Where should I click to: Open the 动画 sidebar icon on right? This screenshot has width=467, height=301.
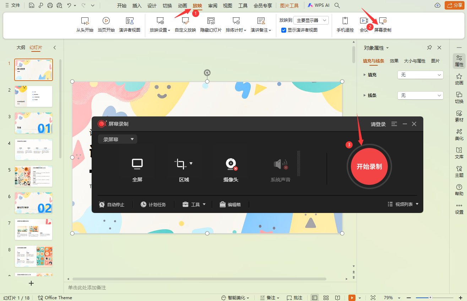click(459, 79)
